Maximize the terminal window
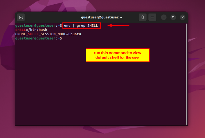This screenshot has height=138, width=205. (173, 17)
